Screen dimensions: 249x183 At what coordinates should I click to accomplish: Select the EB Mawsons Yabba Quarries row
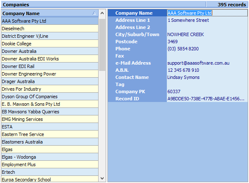50,112
